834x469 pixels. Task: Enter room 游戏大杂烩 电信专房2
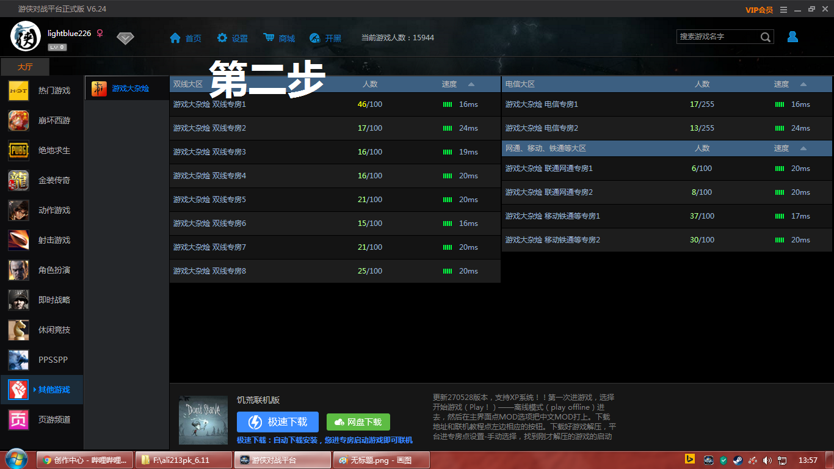[x=667, y=128]
